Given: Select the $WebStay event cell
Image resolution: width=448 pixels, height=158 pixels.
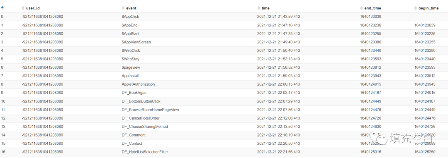Looking at the screenshot, I should click(131, 59).
